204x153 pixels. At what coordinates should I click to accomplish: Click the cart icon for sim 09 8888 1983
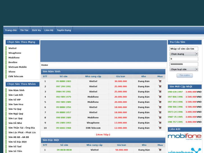click(160, 81)
